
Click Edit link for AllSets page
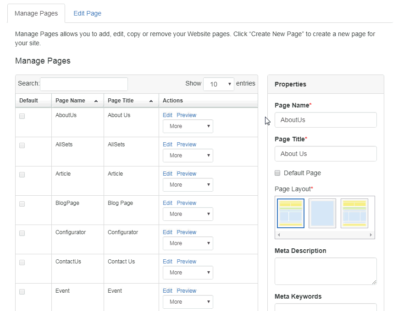coord(167,145)
